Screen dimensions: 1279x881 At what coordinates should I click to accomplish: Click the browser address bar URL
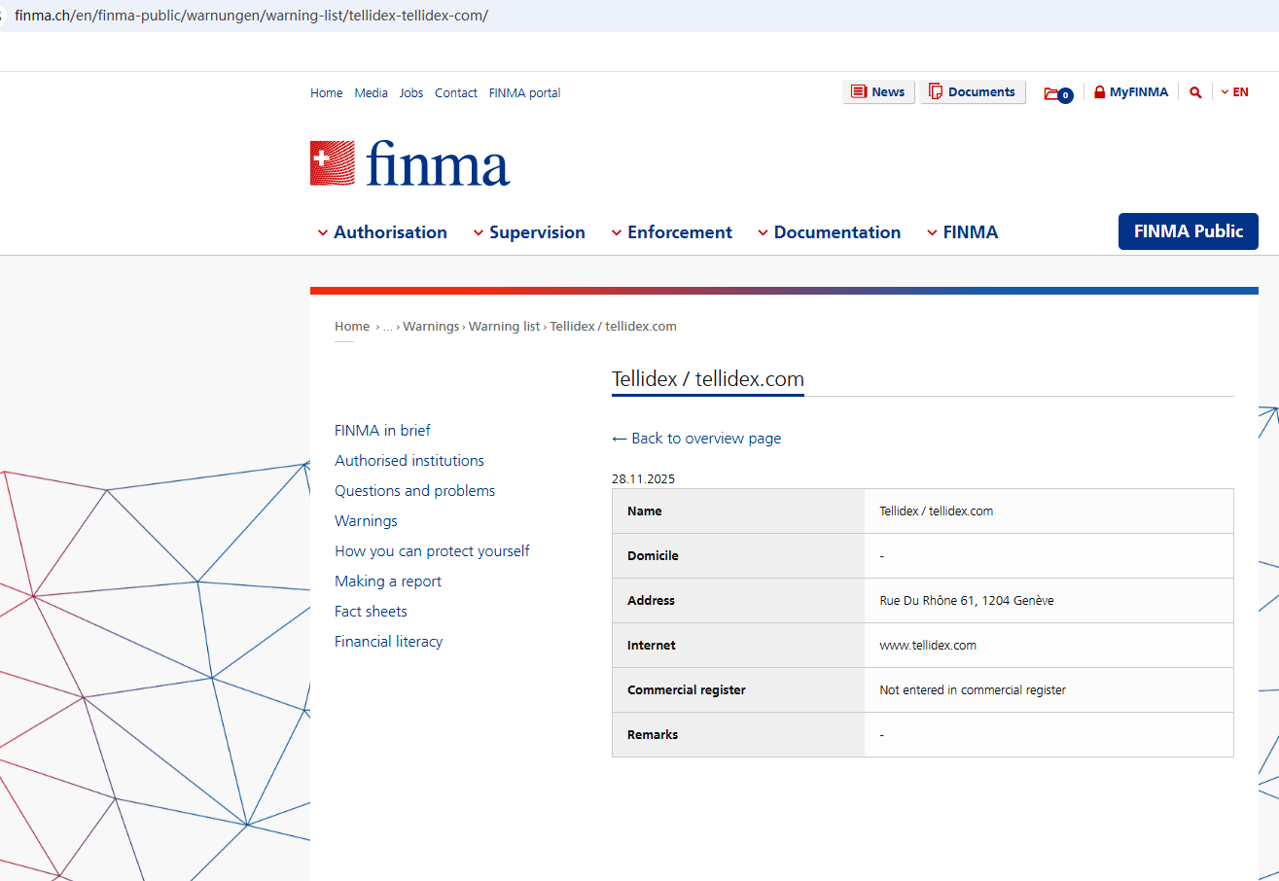[x=253, y=16]
